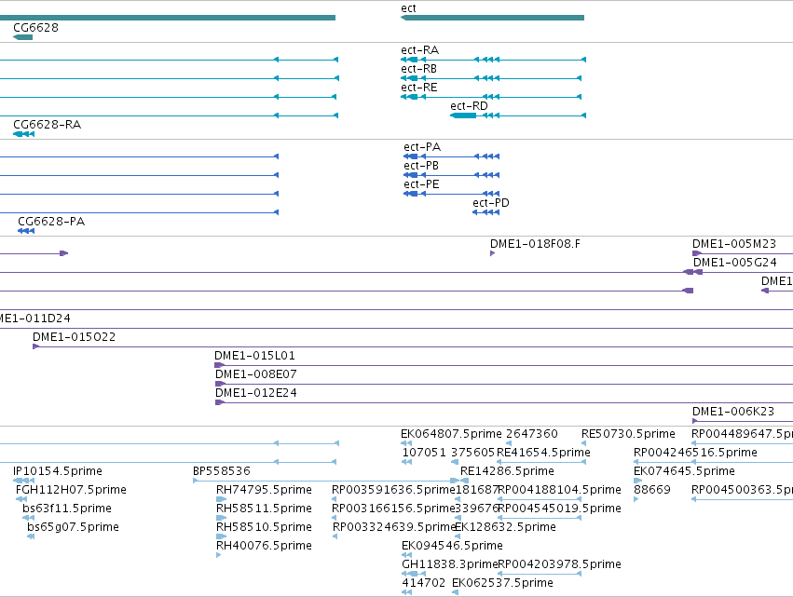Select the RP003166156.5prime EST label

pos(393,509)
